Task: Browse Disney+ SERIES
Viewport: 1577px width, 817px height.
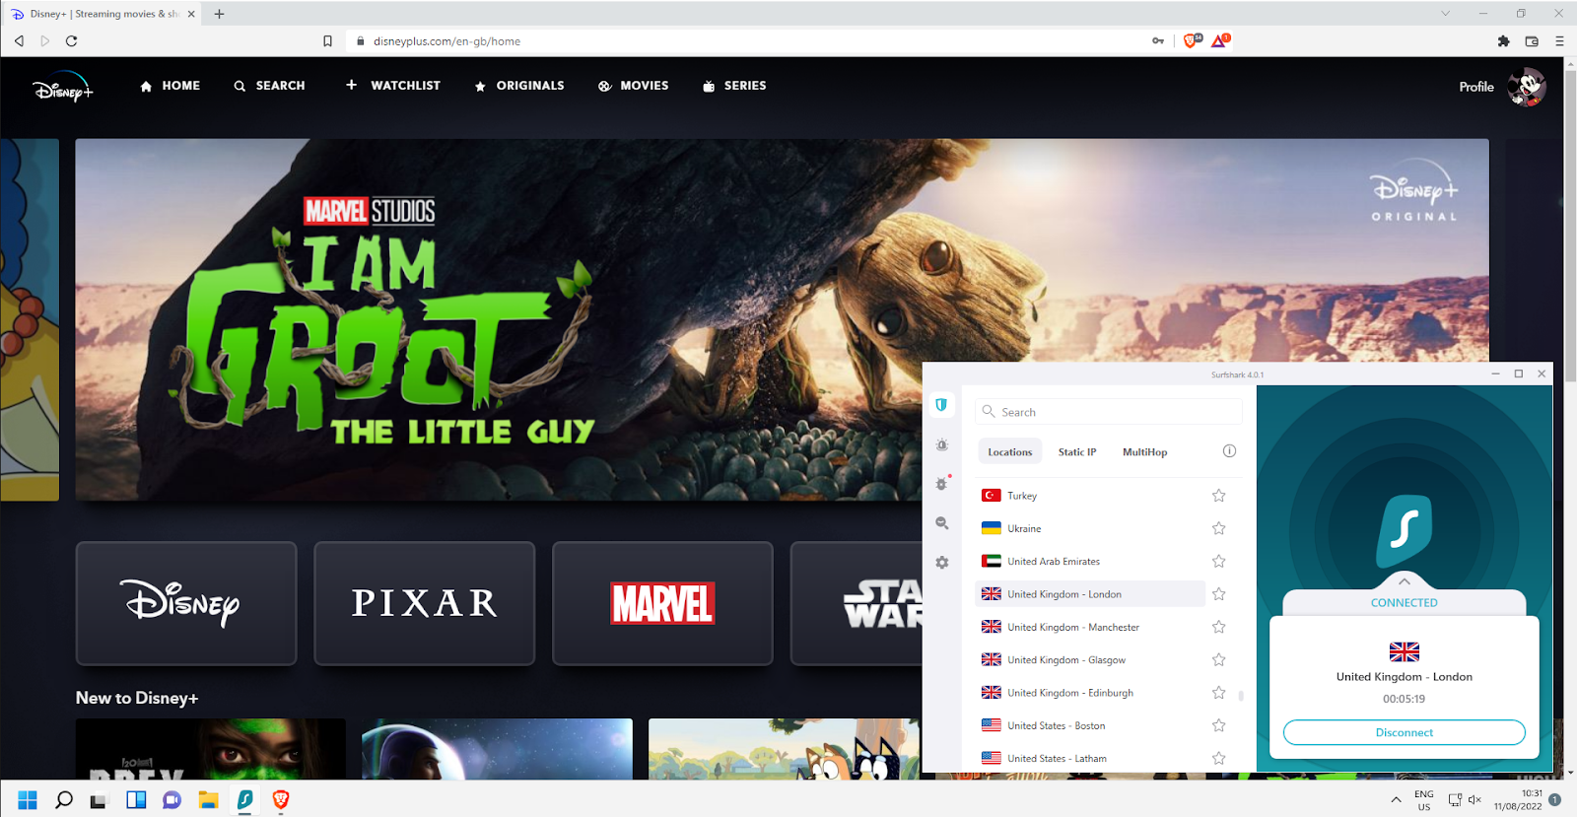Action: click(x=734, y=86)
